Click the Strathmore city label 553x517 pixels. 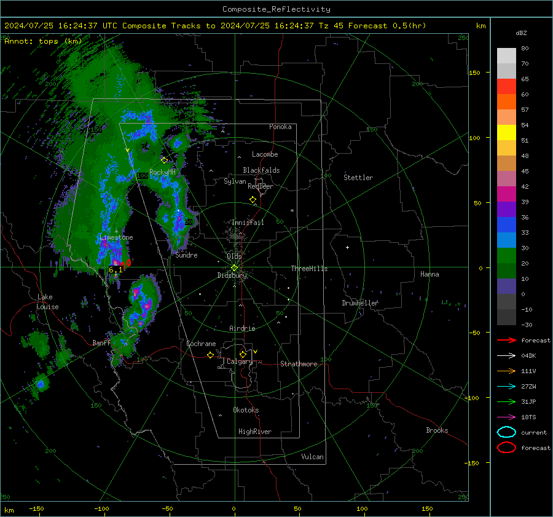pos(299,364)
